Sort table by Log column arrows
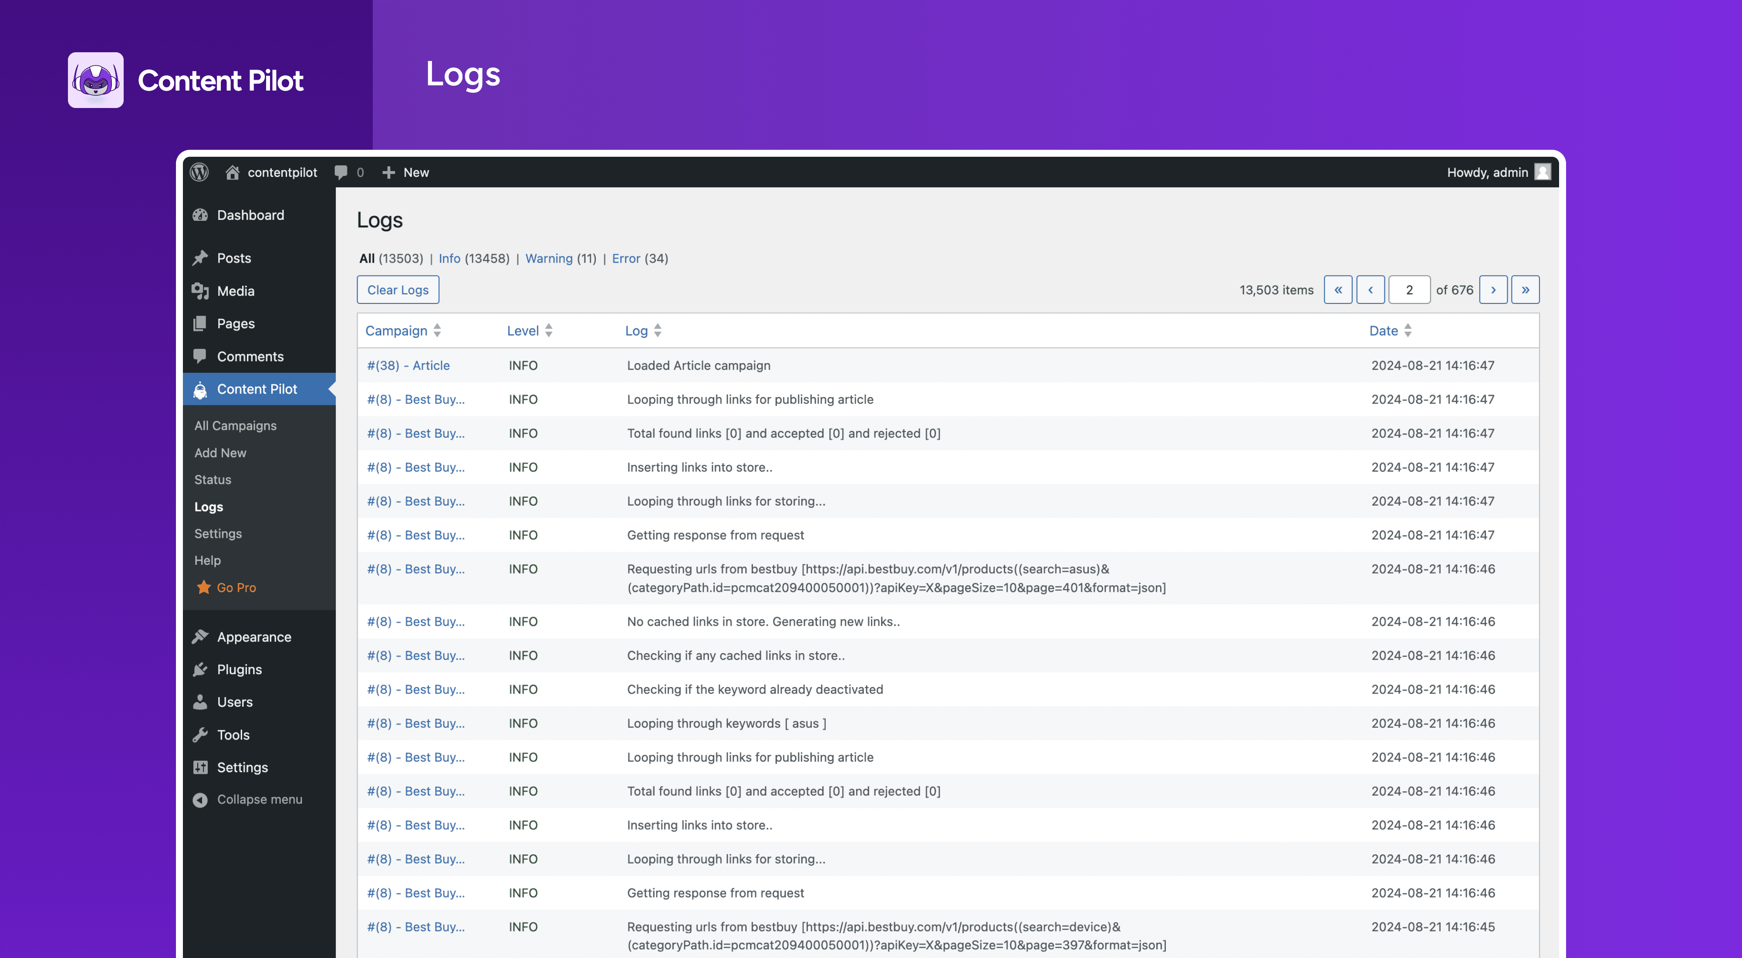 point(658,330)
